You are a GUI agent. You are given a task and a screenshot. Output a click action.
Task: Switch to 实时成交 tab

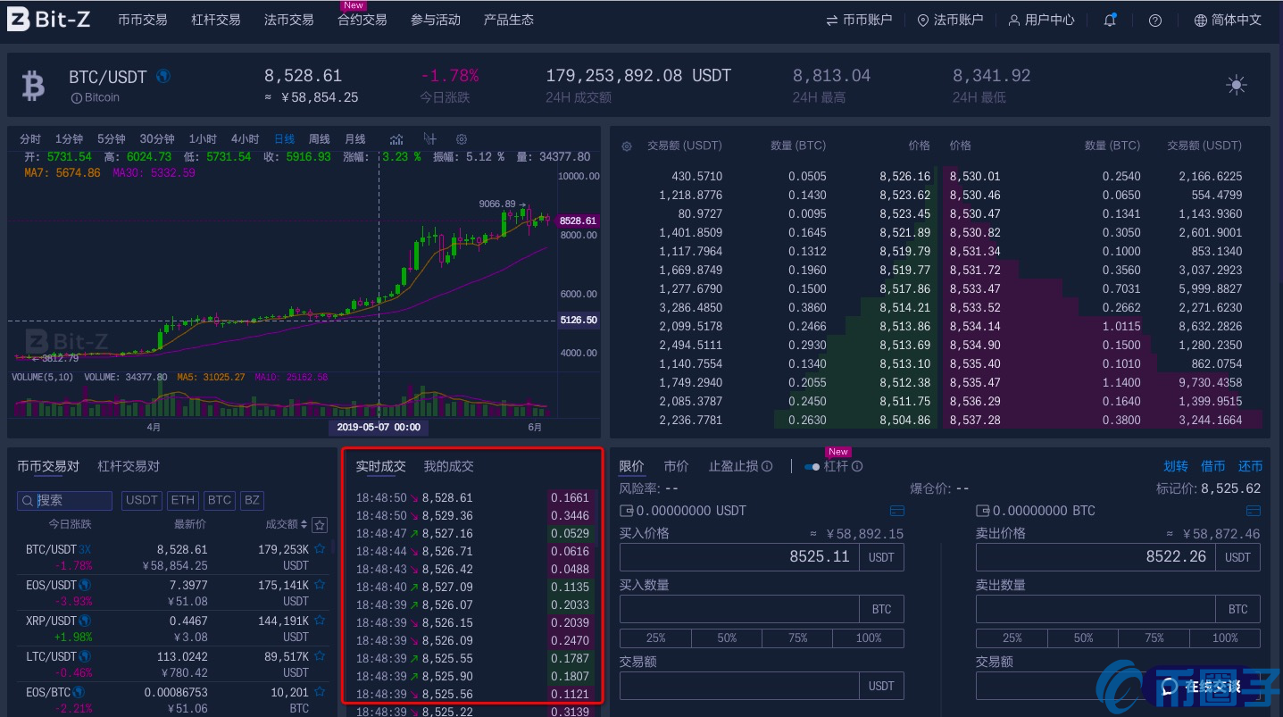381,466
